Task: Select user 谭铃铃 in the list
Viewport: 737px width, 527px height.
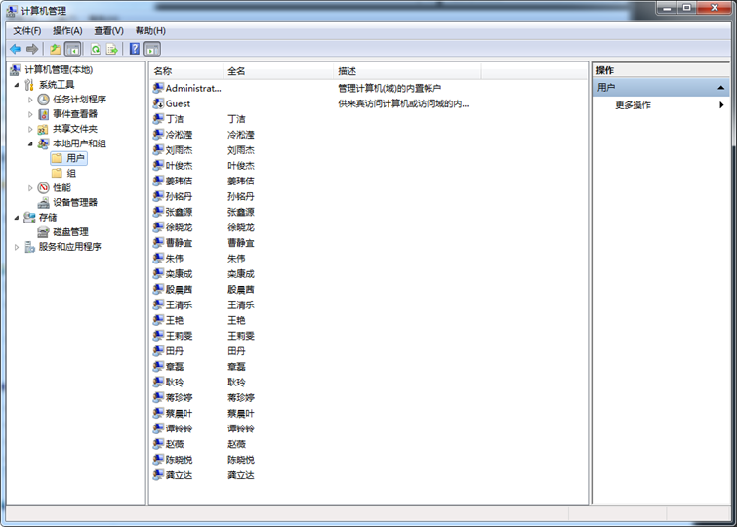Action: (179, 428)
